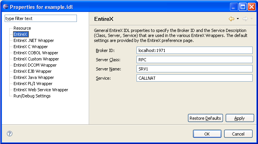
Task: Open EntireX DCOM Wrapper page
Action: 35,65
